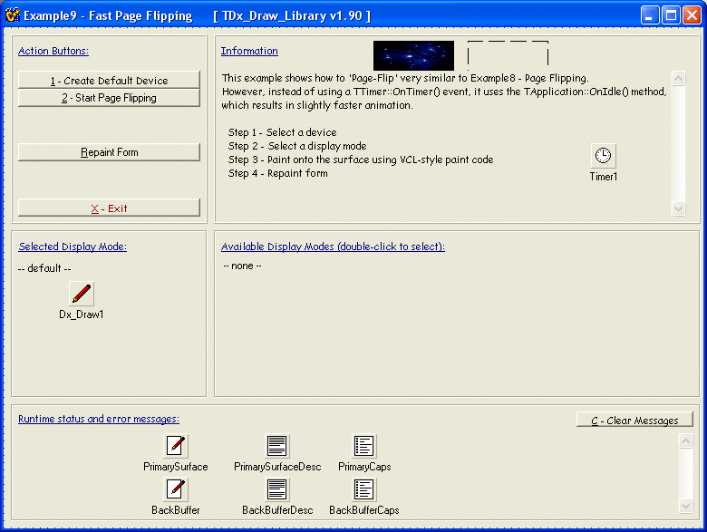707x532 pixels.
Task: Click the application icon in title bar
Action: pyautogui.click(x=12, y=15)
